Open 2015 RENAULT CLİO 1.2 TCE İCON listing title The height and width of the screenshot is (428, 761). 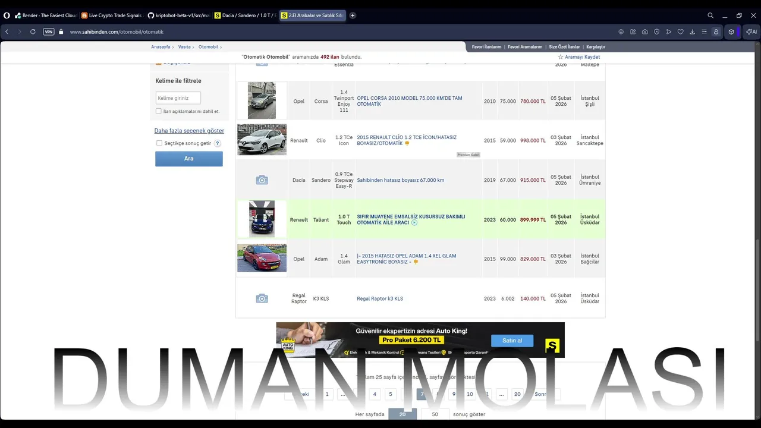[x=407, y=140]
